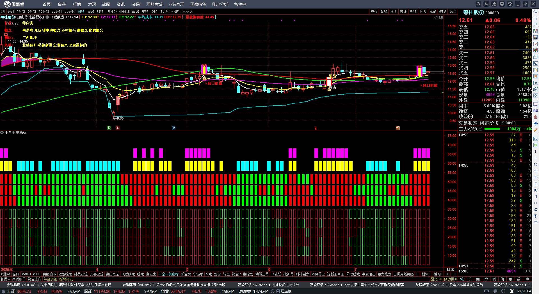Screen dimensions: 539x294
Task: Zoom in chart with the + button
Action: (x=447, y=274)
